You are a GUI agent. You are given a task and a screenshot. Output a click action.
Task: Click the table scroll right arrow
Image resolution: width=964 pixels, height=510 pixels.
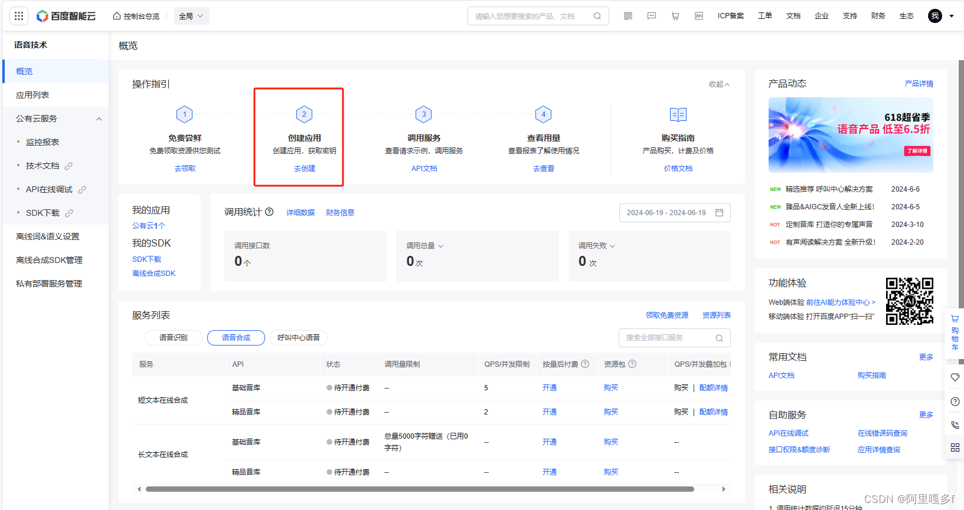pyautogui.click(x=724, y=489)
